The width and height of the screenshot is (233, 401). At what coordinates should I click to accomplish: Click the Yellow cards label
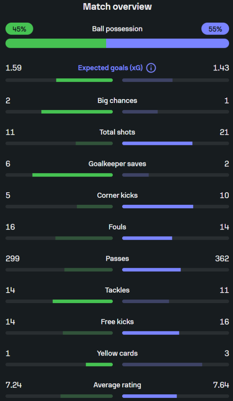117,354
